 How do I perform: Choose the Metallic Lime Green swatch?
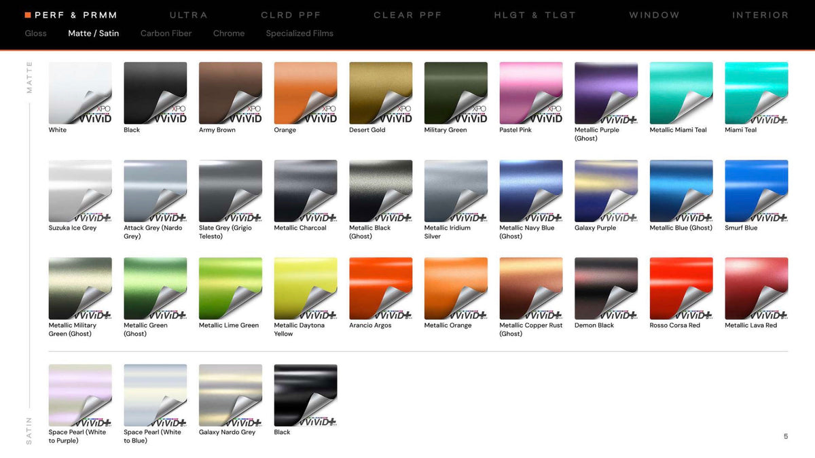point(230,288)
